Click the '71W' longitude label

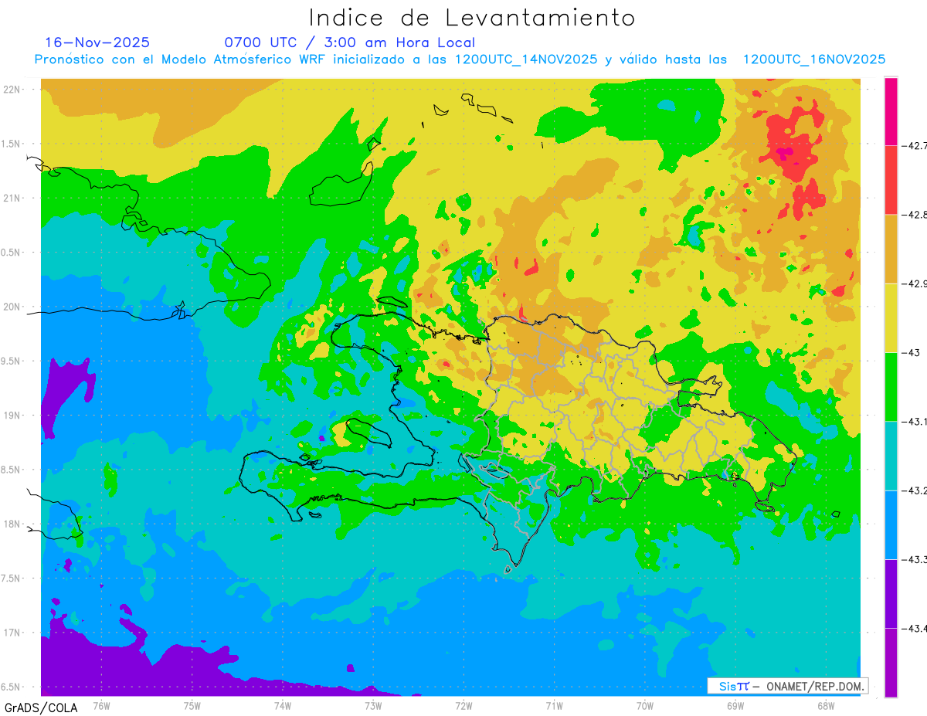point(554,706)
